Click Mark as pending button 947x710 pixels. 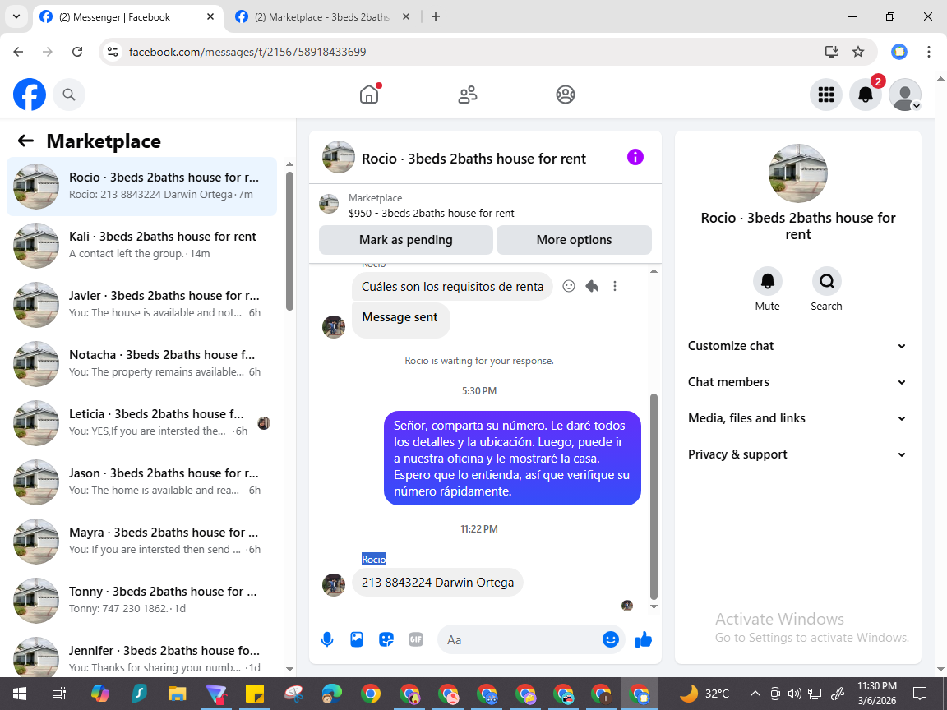[406, 240]
